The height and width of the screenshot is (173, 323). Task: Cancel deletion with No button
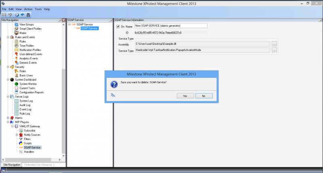pyautogui.click(x=204, y=96)
